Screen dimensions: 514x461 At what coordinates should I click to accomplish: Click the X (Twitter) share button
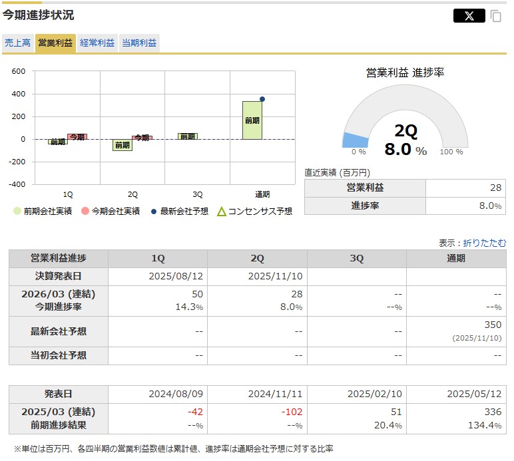pos(469,16)
